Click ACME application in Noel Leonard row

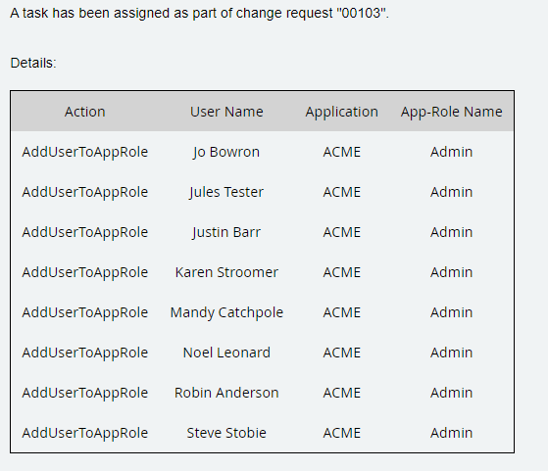click(x=341, y=353)
